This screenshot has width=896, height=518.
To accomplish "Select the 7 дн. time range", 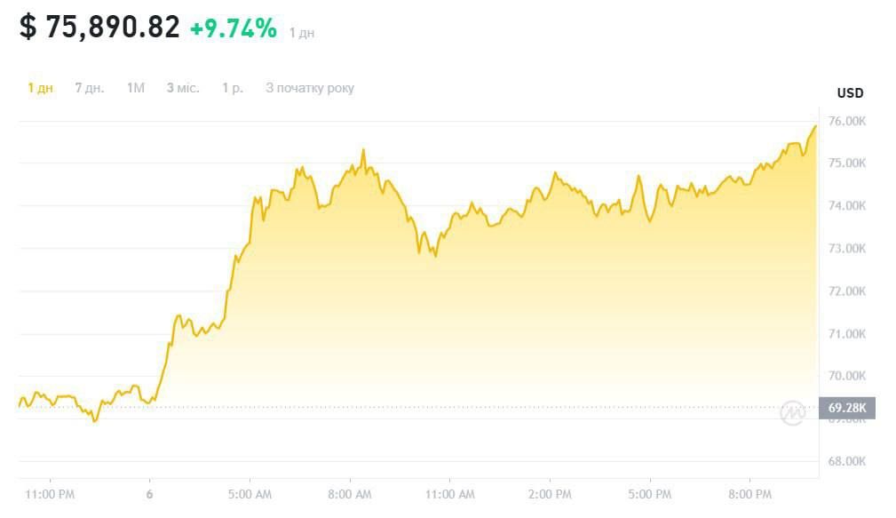I will pos(91,88).
